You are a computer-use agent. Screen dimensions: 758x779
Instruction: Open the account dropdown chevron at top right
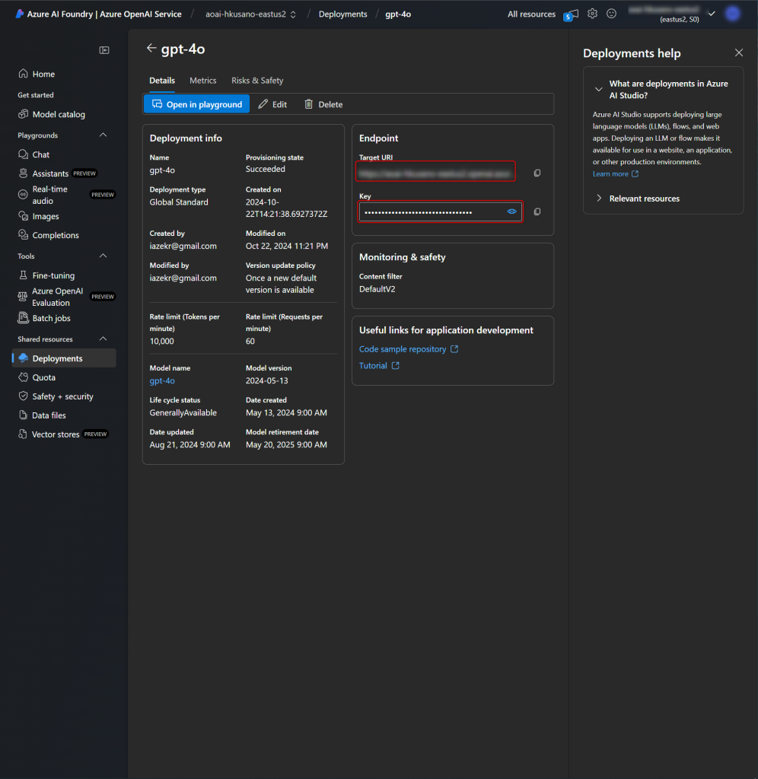pos(712,14)
